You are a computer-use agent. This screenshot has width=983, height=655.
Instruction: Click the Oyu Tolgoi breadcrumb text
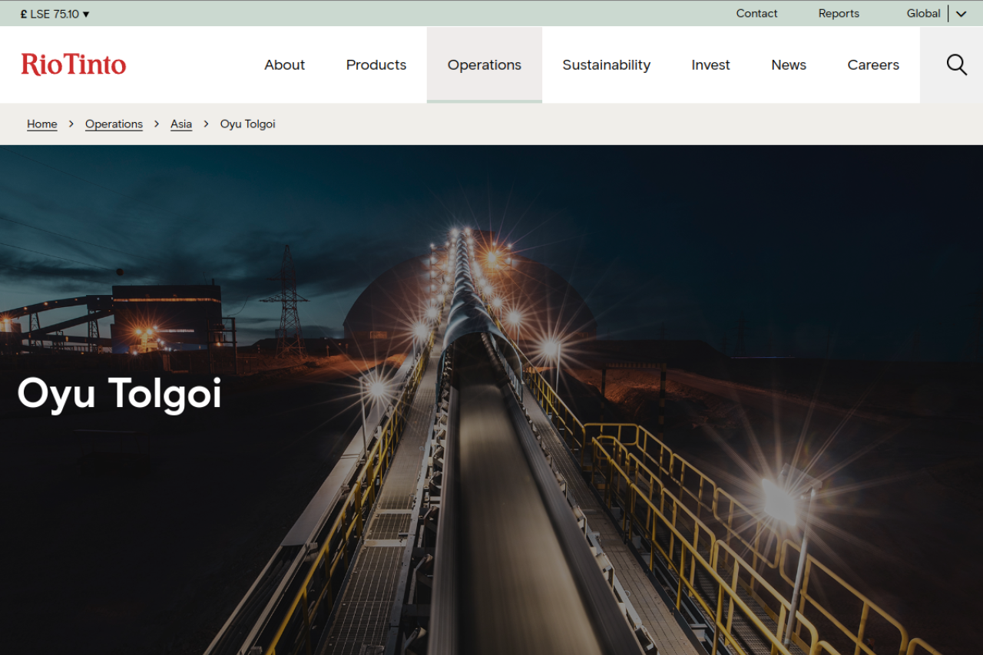coord(248,124)
